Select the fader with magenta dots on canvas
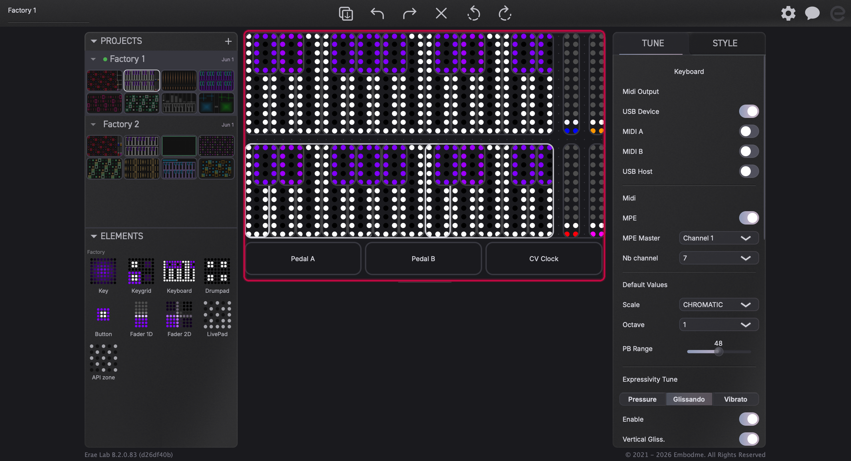The width and height of the screenshot is (851, 461). tap(597, 190)
